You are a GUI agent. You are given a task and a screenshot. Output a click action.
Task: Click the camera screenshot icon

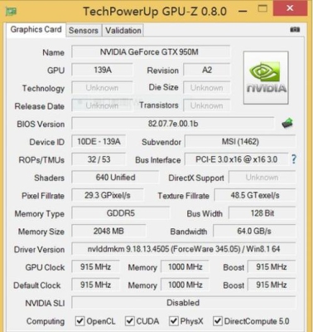(x=295, y=29)
